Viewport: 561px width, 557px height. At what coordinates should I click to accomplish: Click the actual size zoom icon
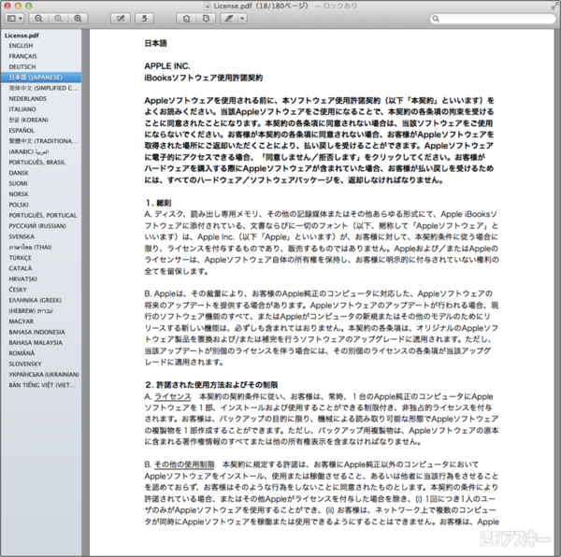(58, 19)
